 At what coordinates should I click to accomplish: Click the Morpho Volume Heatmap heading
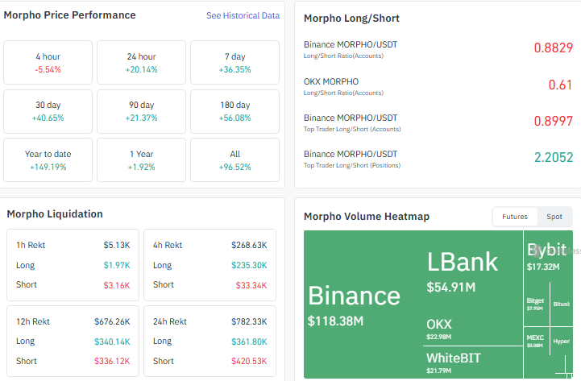point(367,216)
